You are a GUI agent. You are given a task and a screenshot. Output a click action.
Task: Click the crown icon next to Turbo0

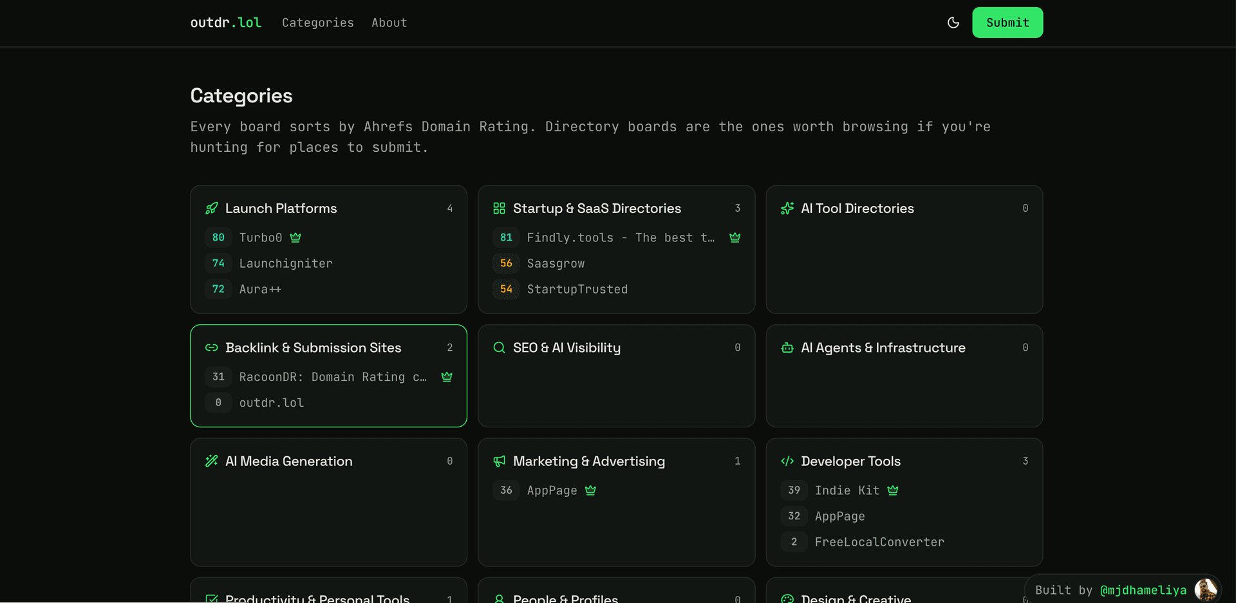[x=295, y=237]
